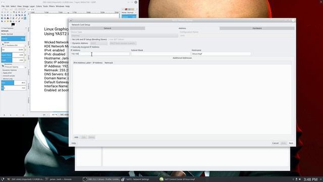
Task: Click the Next button in YaST dialog
Action: (x=291, y=143)
